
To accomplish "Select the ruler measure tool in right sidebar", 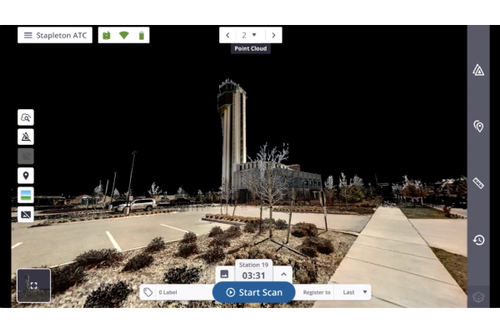I will click(478, 183).
